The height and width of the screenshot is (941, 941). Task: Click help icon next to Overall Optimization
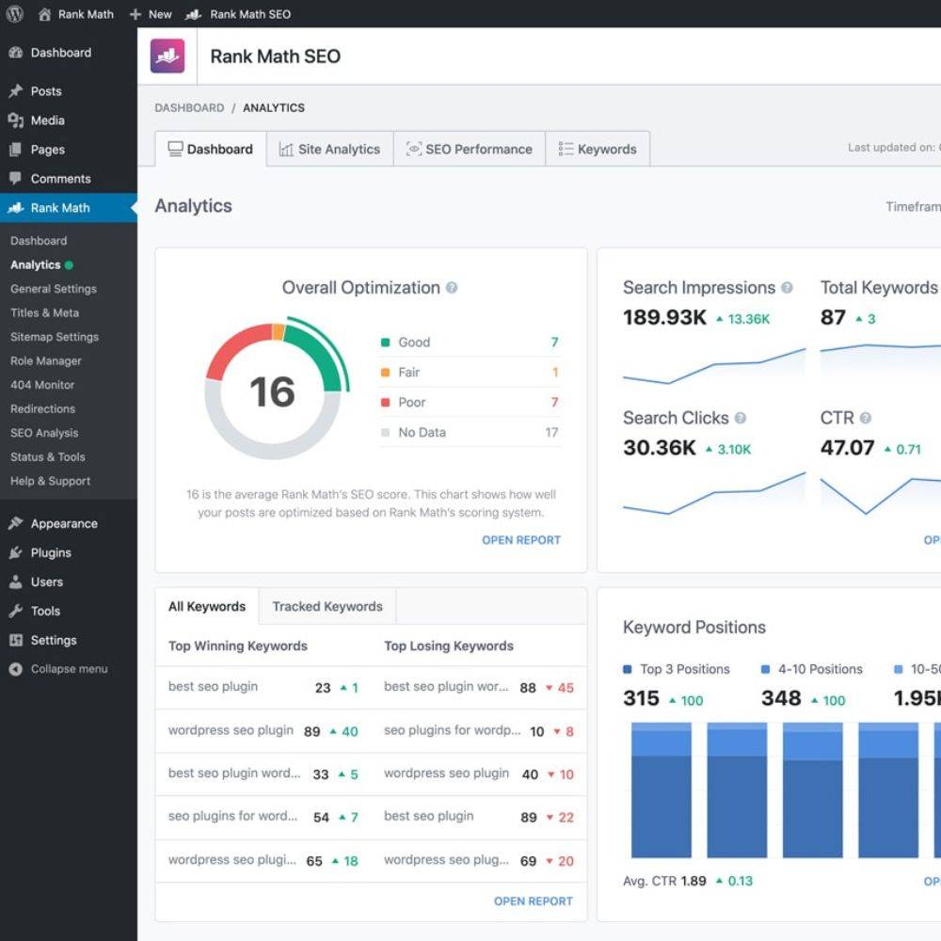tap(452, 288)
